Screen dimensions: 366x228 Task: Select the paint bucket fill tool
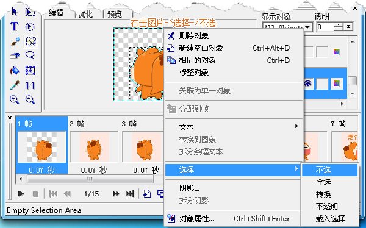15,71
